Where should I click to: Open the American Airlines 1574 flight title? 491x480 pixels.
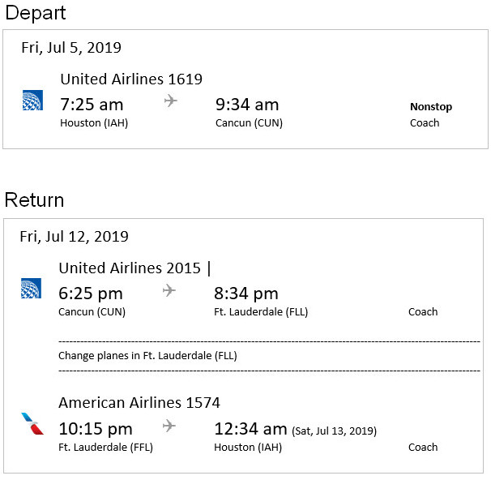pyautogui.click(x=139, y=403)
